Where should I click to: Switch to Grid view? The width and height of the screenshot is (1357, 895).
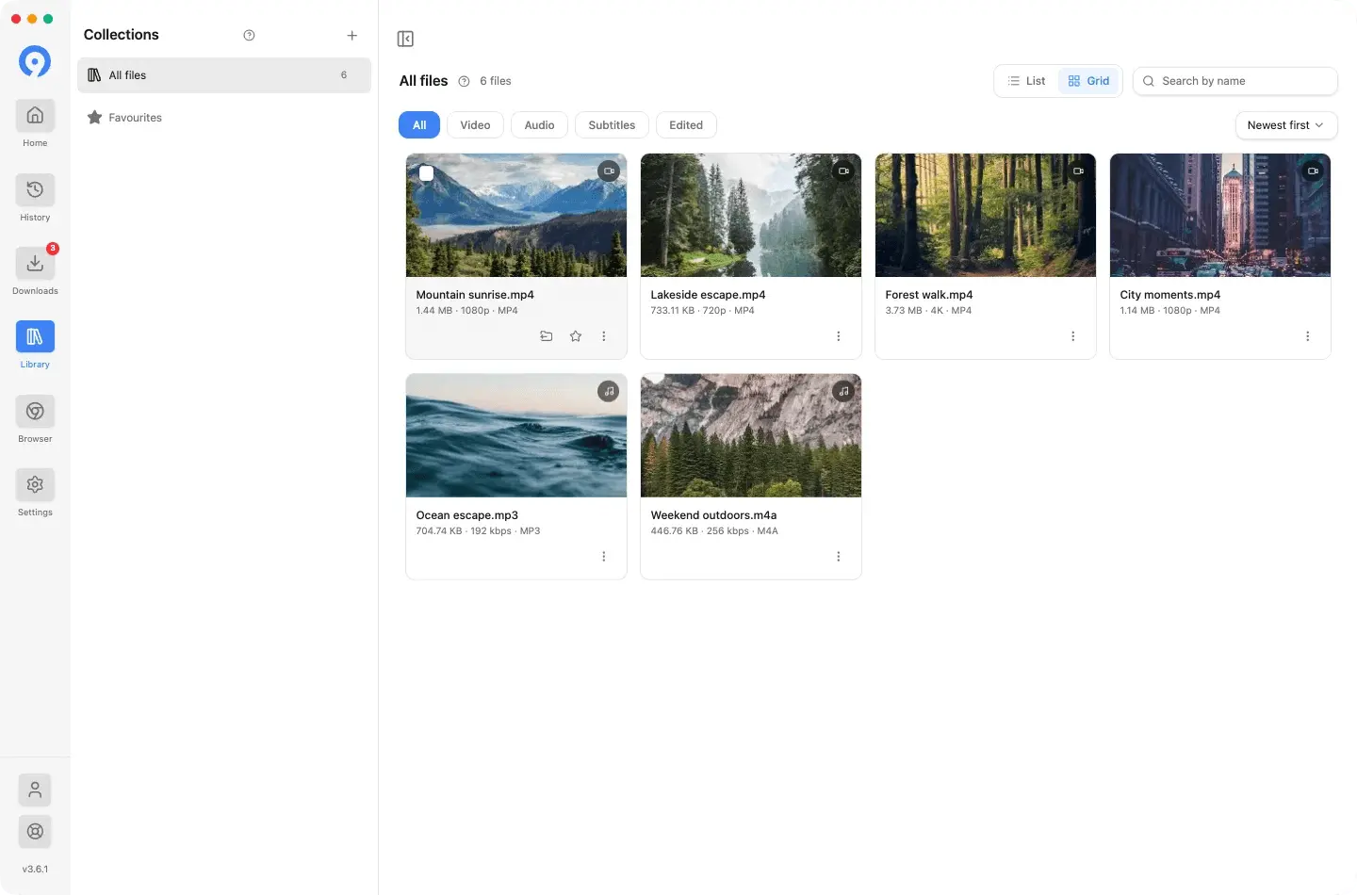click(1088, 81)
